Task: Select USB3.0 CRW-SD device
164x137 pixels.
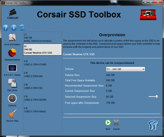Action: coord(43,86)
